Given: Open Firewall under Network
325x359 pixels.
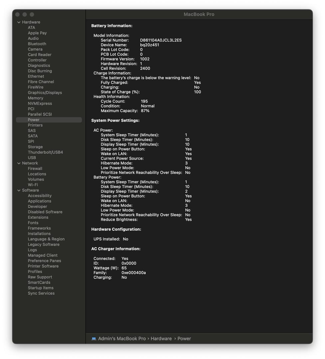Looking at the screenshot, I should [35, 169].
